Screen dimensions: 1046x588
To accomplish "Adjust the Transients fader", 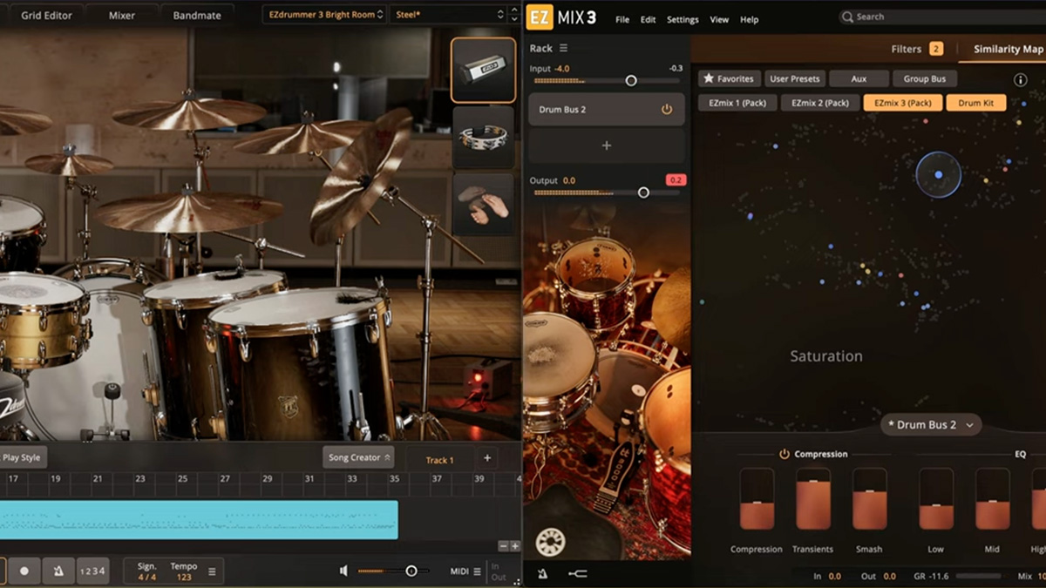I will 812,499.
